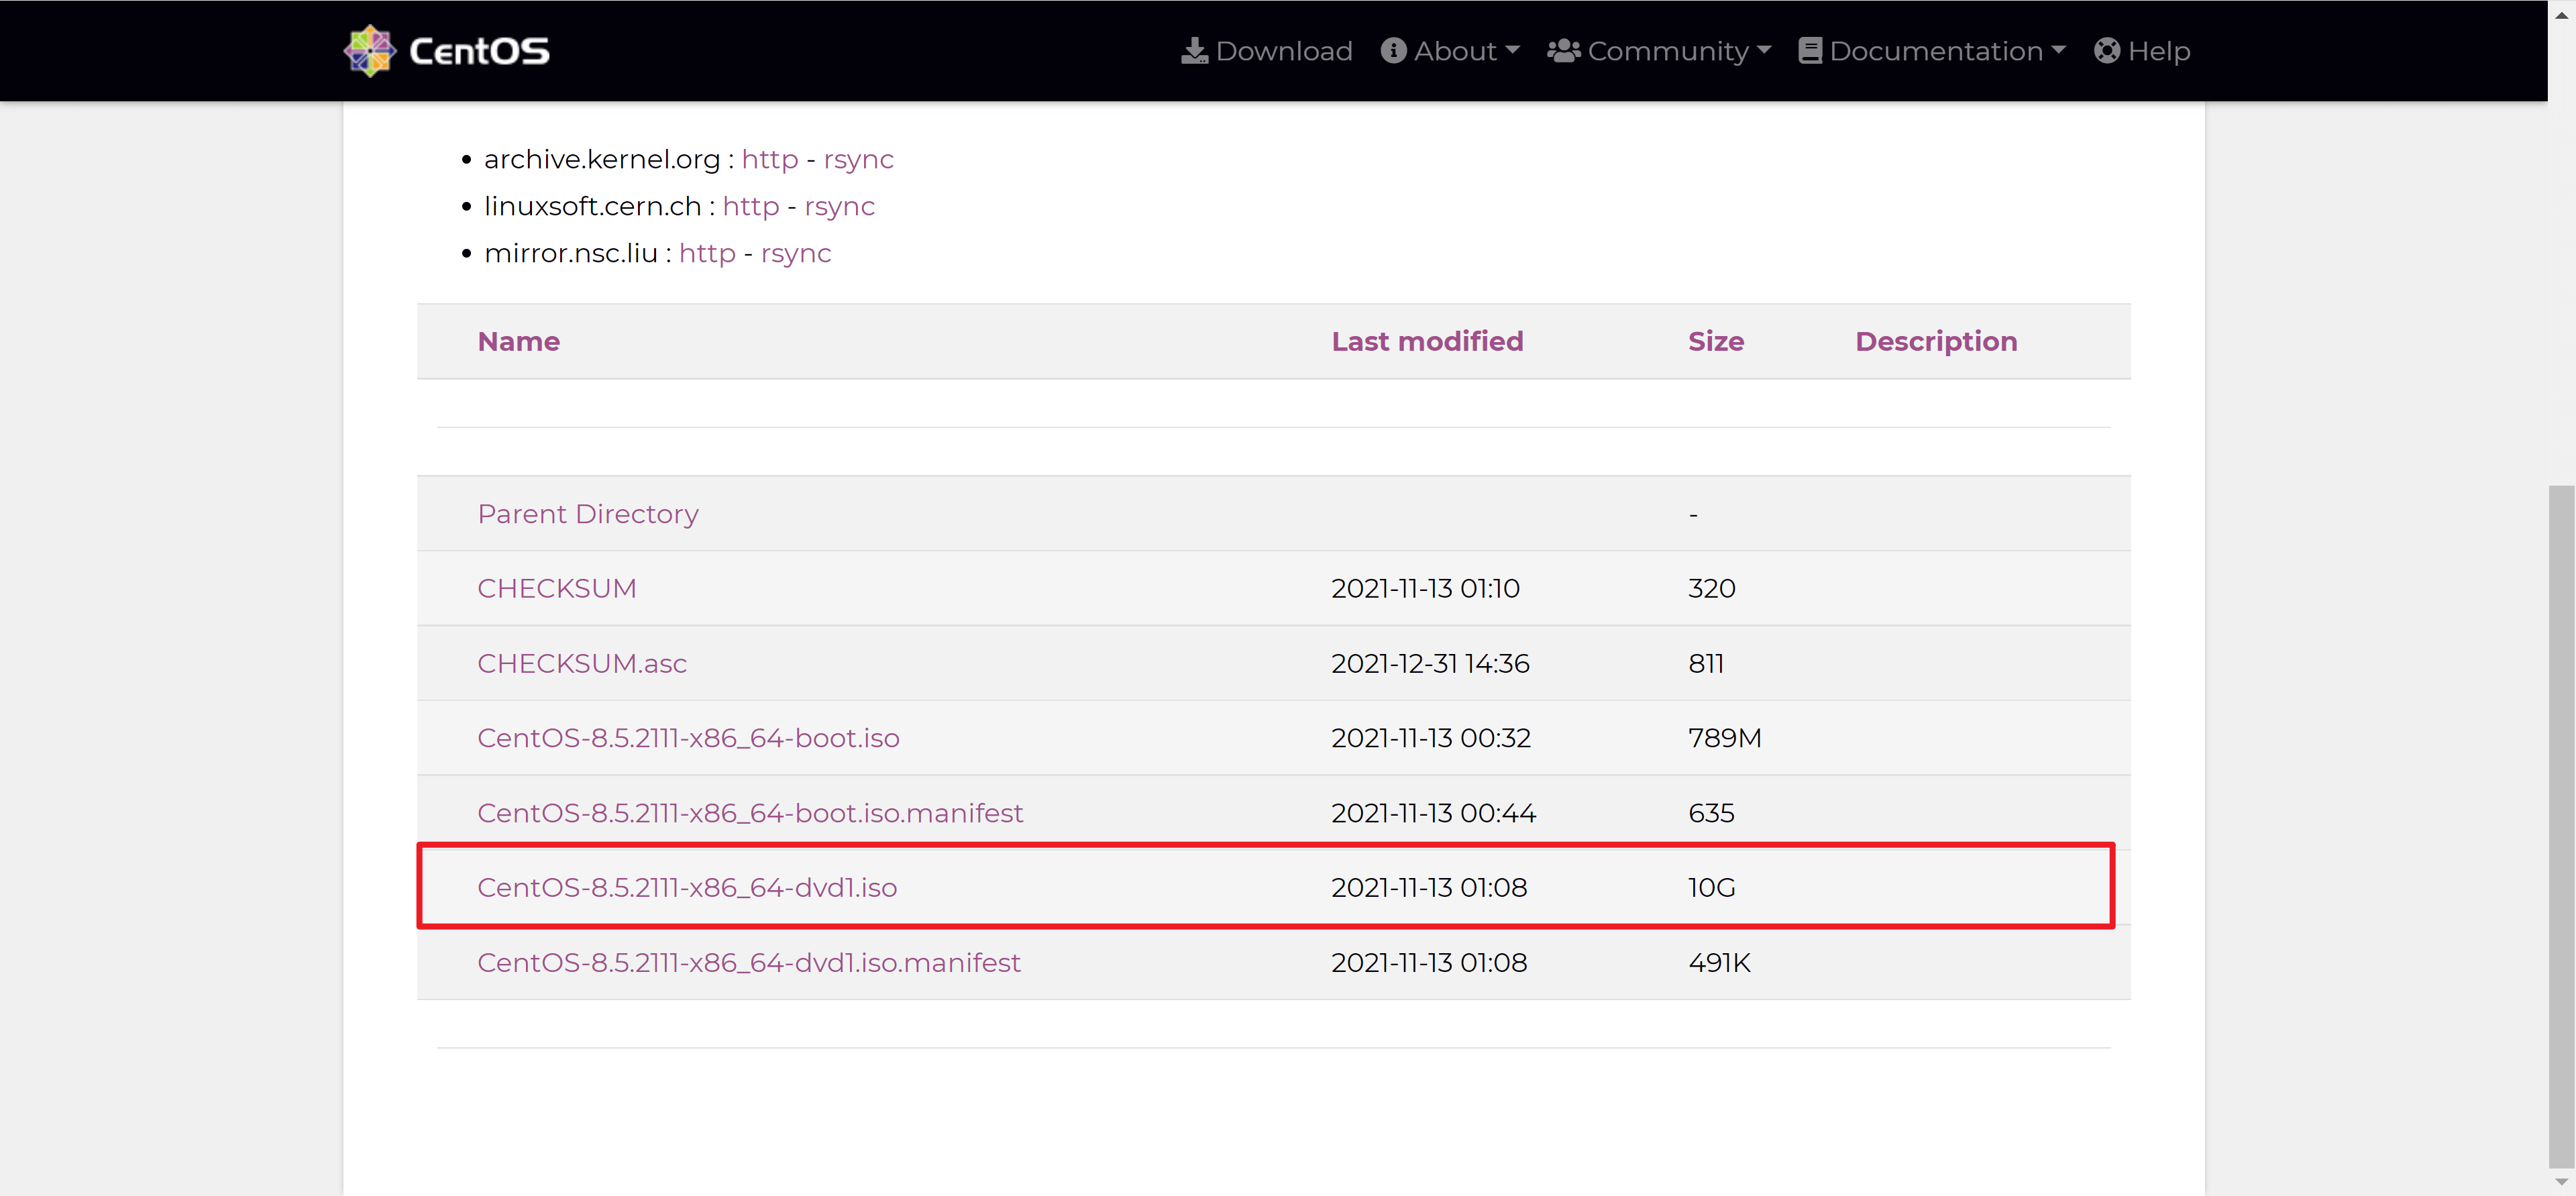Download CentOS-8.5.2111-x86_64-dvd1.iso

[x=686, y=887]
